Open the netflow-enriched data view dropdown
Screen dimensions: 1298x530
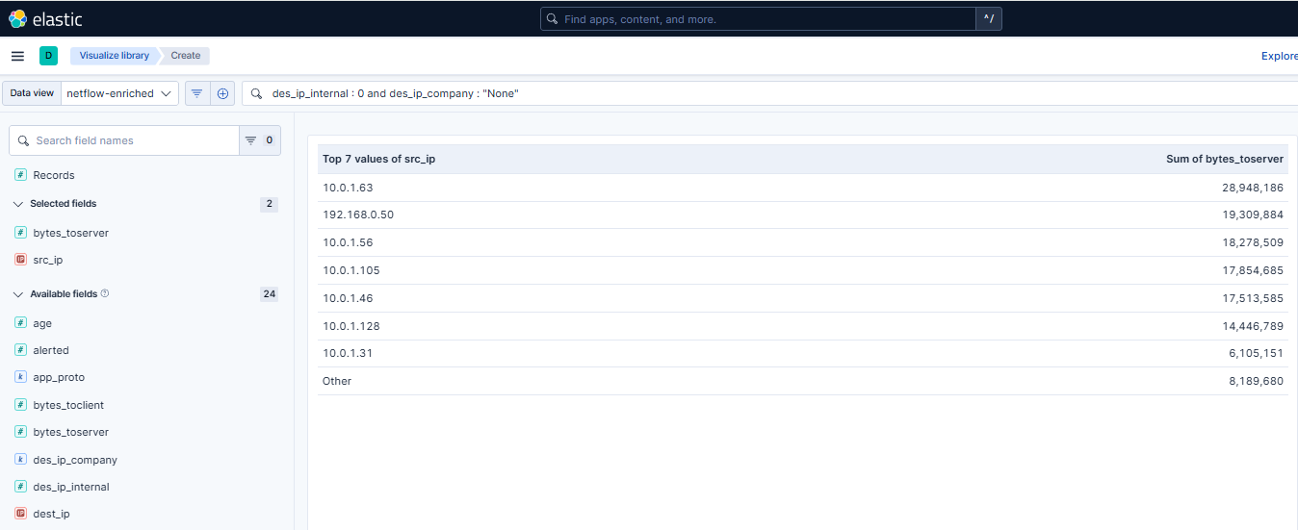[x=119, y=93]
